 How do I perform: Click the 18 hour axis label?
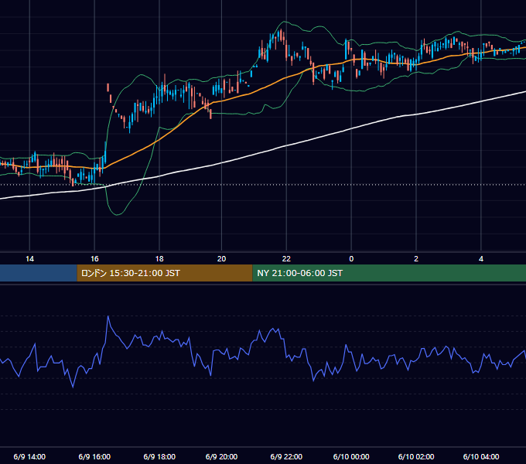click(159, 259)
